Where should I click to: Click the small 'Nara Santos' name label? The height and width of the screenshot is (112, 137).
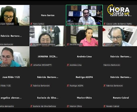point(39,24)
